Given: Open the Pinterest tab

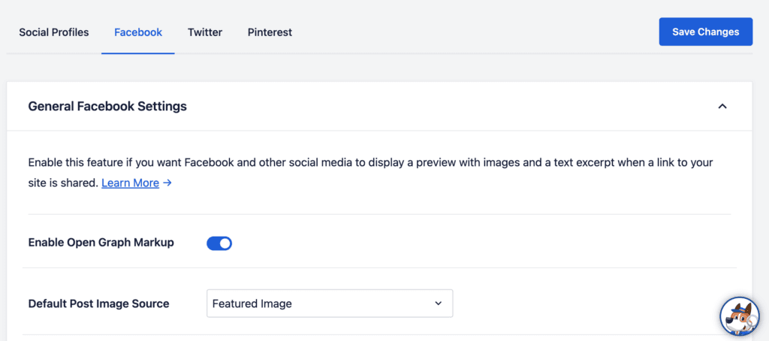Looking at the screenshot, I should coord(270,32).
